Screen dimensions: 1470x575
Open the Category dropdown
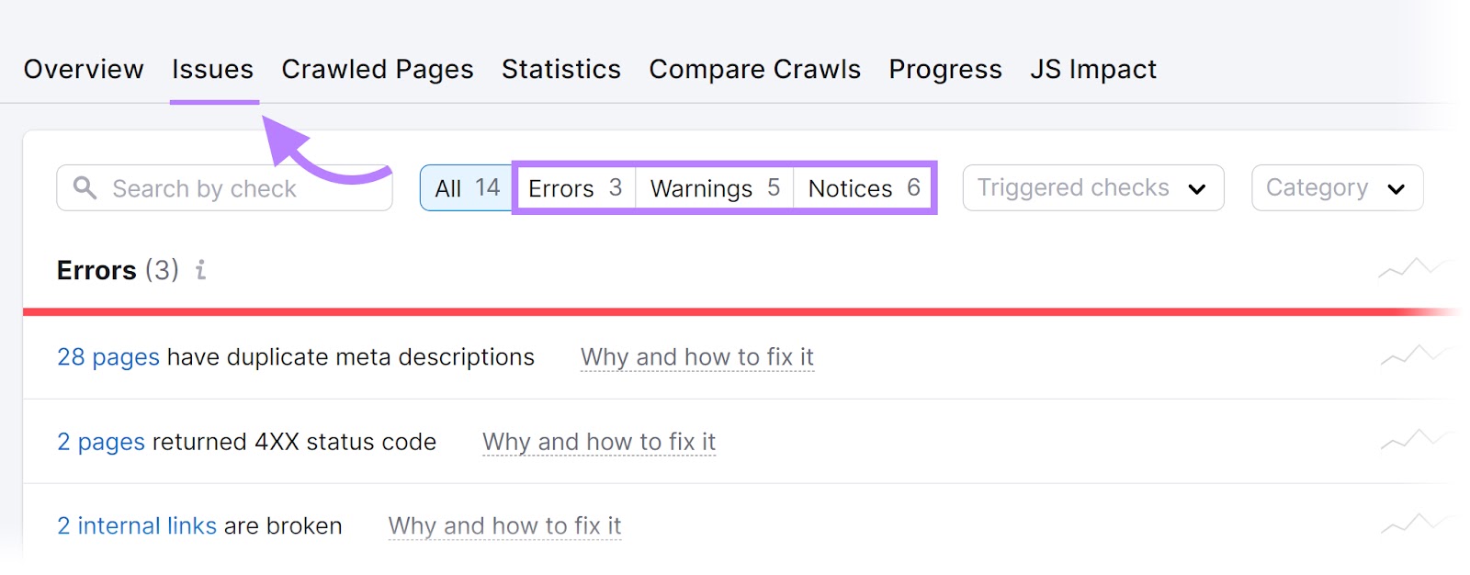[1336, 188]
